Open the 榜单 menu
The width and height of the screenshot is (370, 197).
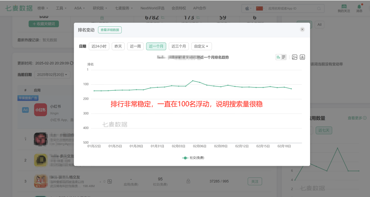click(x=42, y=8)
